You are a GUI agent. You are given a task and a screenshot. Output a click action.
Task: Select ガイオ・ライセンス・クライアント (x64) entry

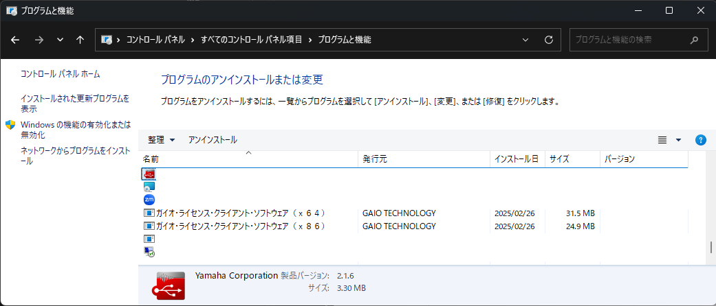tap(239, 213)
